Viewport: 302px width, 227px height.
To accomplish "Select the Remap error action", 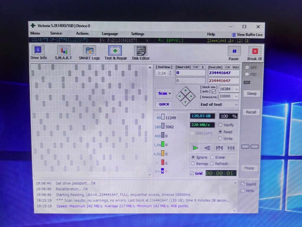I will coord(193,163).
